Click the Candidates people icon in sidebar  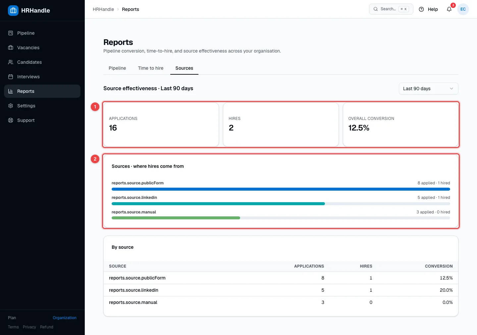pos(11,62)
